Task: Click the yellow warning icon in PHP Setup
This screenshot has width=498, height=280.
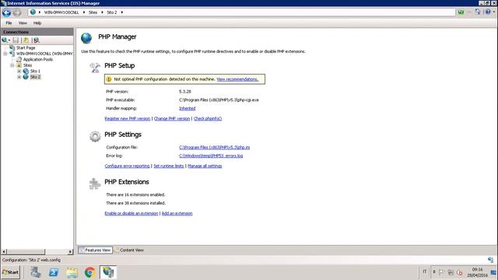Action: click(109, 79)
